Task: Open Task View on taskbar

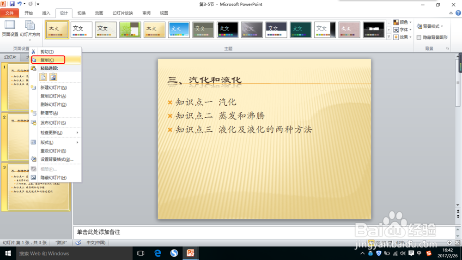Action: pos(140,253)
